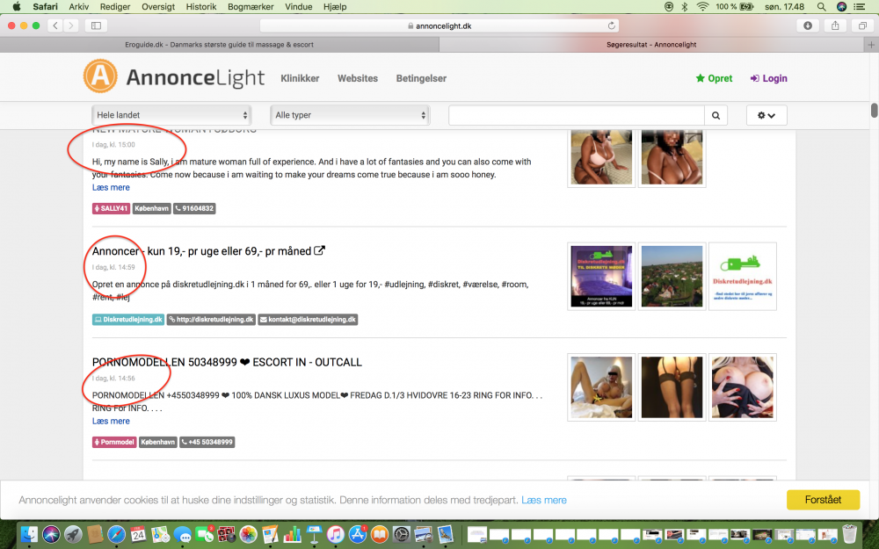This screenshot has width=879, height=549.
Task: Open Finder from the Dock
Action: click(x=29, y=534)
